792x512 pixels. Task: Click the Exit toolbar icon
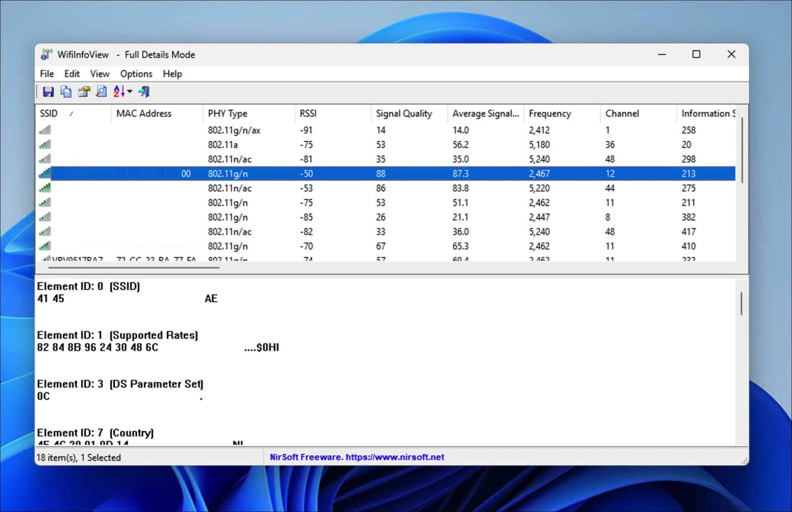(x=143, y=92)
